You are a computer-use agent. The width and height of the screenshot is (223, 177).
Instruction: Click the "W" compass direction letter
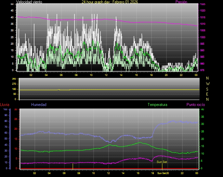point(208,83)
